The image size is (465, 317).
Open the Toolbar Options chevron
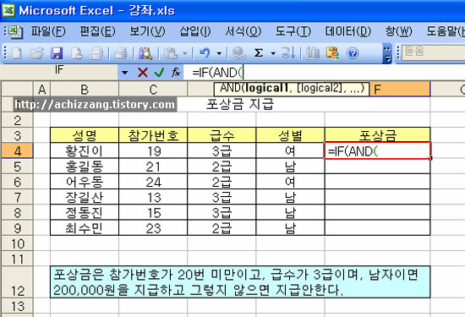pos(387,54)
